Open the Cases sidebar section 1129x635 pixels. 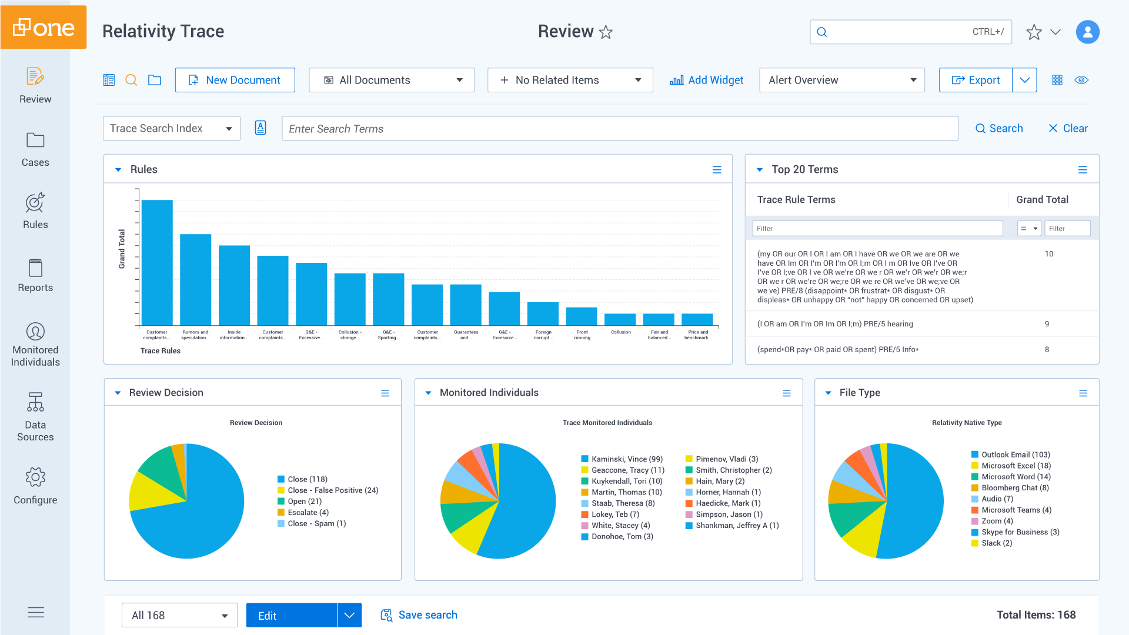point(35,149)
